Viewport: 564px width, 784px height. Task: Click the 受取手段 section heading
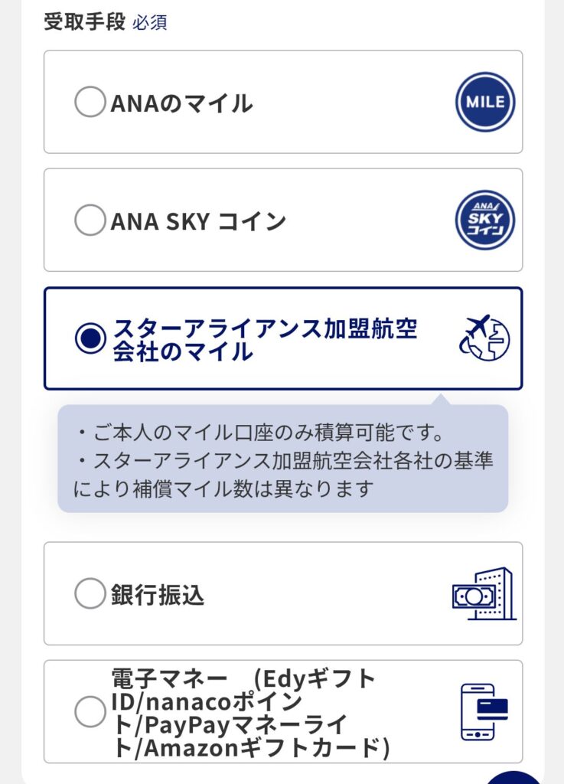pos(84,21)
